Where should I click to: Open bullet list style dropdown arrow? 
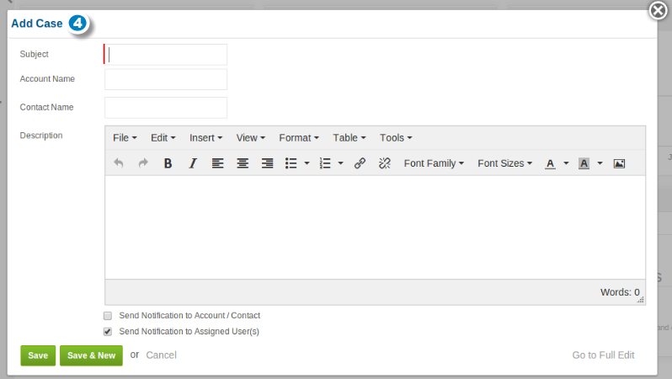[x=307, y=163]
